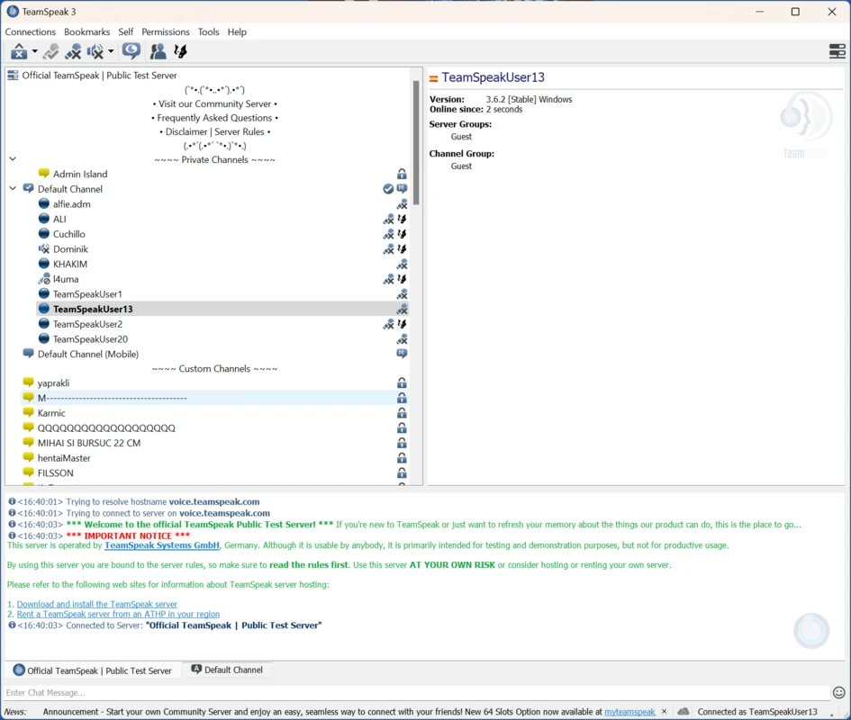This screenshot has width=851, height=720.
Task: Activate the hotkey icon beside contacts
Action: tap(179, 51)
